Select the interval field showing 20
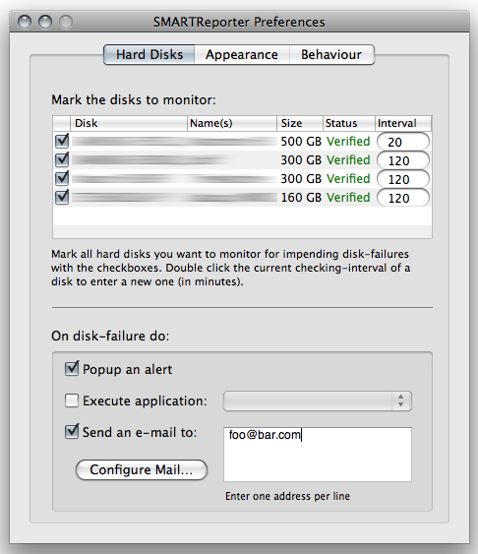This screenshot has height=554, width=478. [403, 142]
